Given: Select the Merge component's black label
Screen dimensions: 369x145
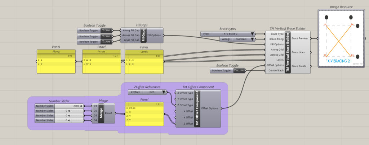Looking at the screenshot, I should [x=101, y=113].
